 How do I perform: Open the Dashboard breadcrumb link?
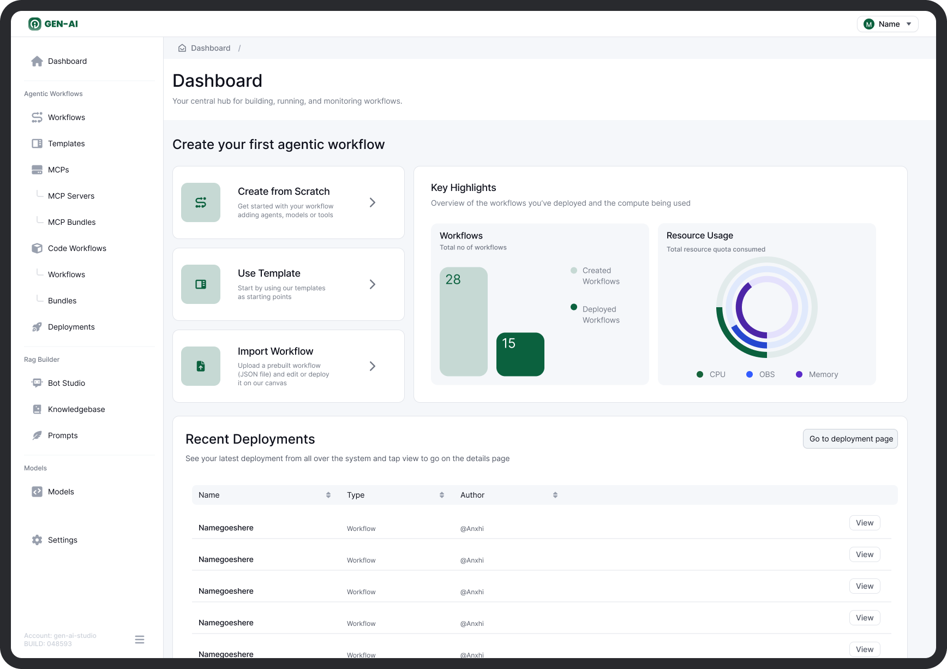point(210,48)
